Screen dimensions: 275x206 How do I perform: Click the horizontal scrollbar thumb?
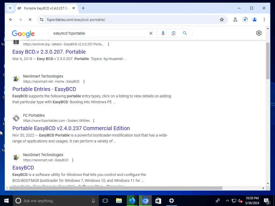coord(116,188)
